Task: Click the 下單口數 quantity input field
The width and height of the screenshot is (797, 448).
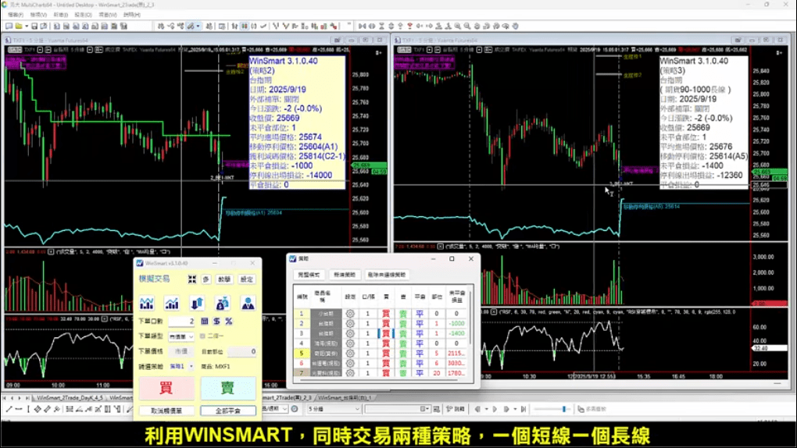Action: 181,321
